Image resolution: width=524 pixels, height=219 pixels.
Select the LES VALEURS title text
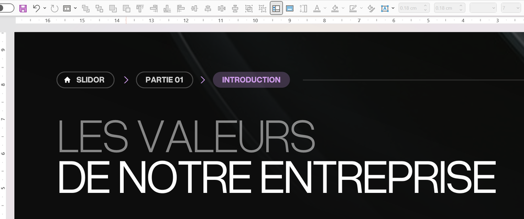coord(187,136)
